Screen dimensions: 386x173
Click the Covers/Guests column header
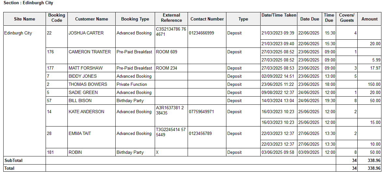(x=347, y=18)
